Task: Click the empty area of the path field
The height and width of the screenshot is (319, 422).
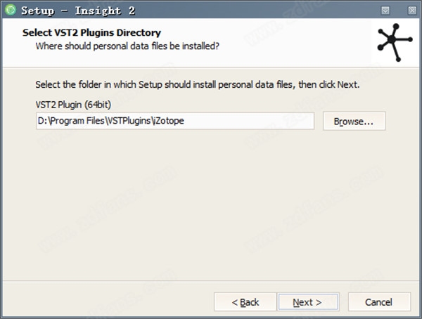Action: tap(248, 121)
